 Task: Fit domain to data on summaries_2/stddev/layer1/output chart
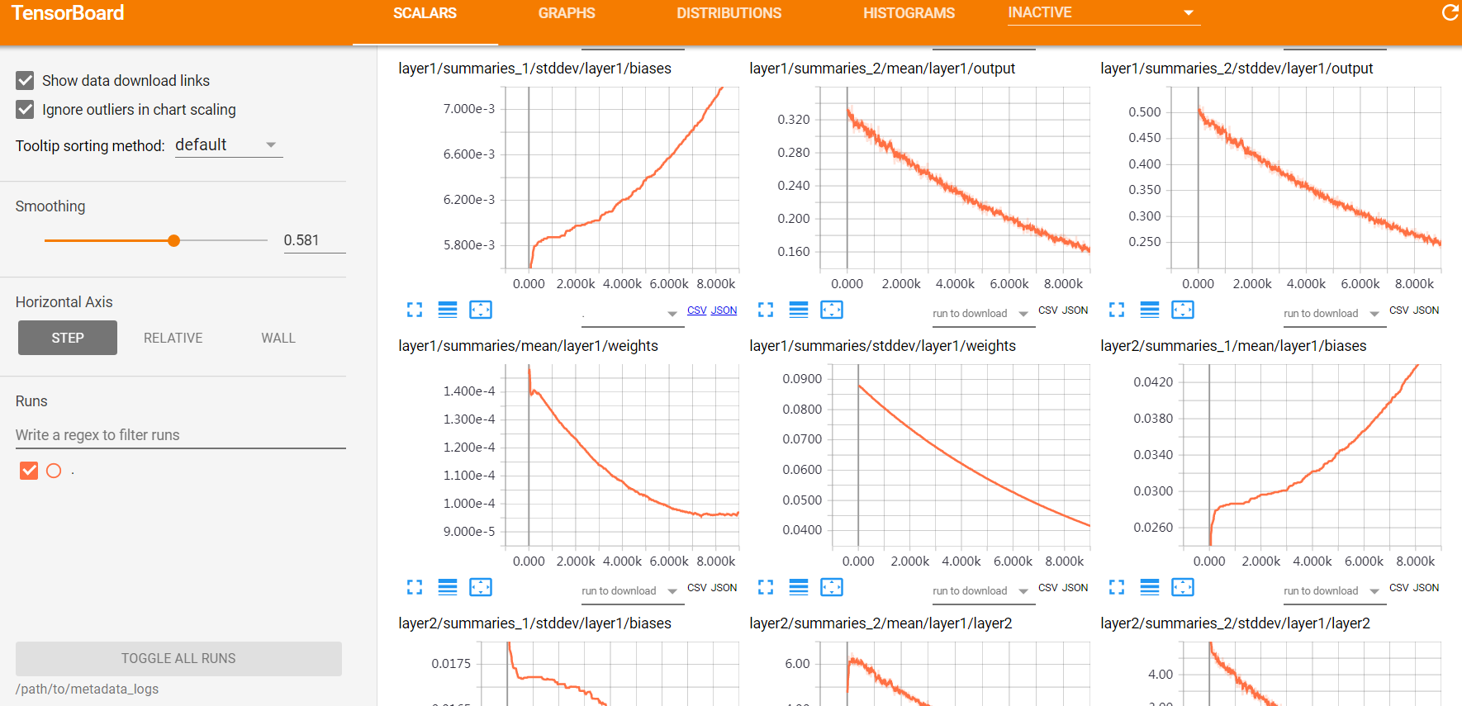pos(1183,310)
